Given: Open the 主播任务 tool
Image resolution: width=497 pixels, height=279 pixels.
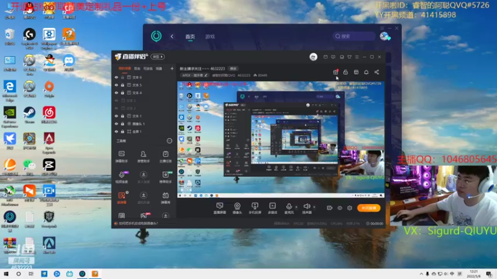Looking at the screenshot, I should point(165,157).
